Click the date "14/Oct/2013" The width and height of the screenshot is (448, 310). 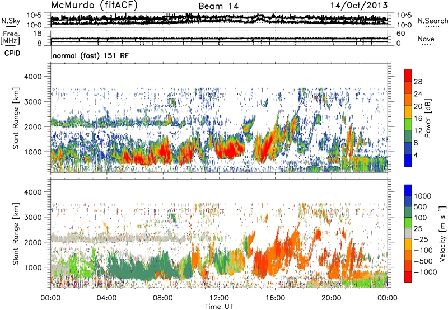point(359,5)
